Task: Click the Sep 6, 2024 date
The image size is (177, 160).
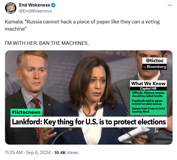Action: click(x=38, y=153)
